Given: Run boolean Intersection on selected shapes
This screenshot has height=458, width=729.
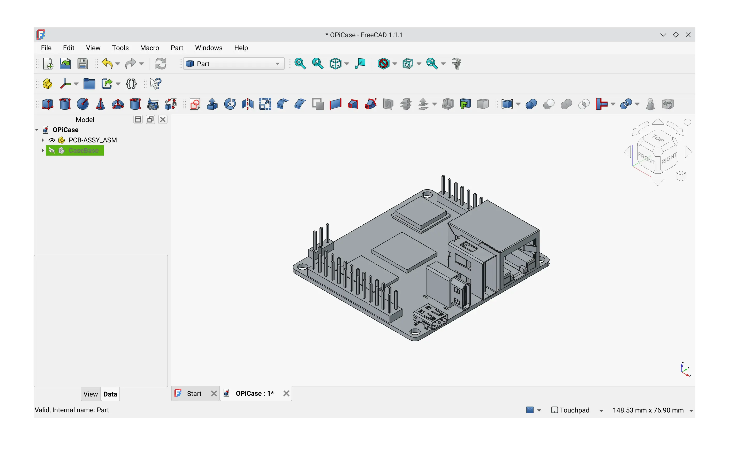Looking at the screenshot, I should [584, 104].
